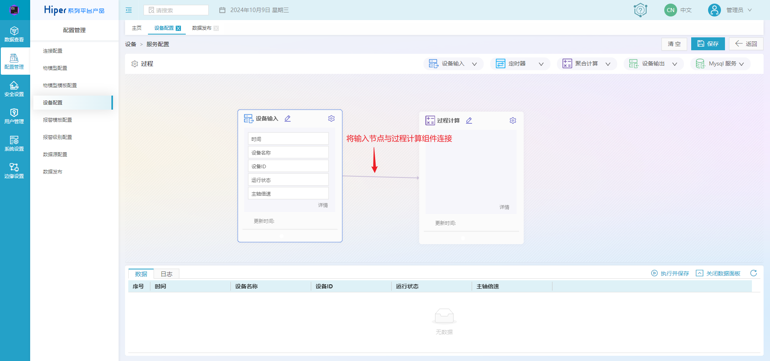Click the 设备 breadcrumb link
770x361 pixels.
pos(131,44)
